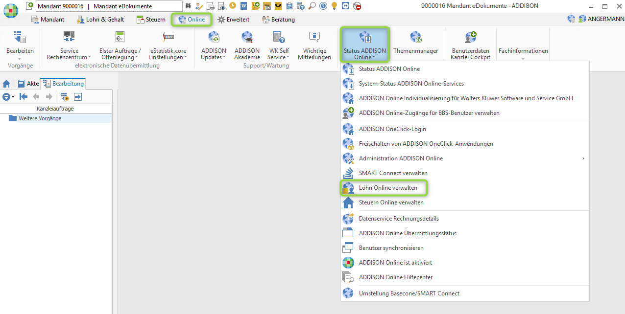Choose Benutzer synchronisieren

click(464, 248)
